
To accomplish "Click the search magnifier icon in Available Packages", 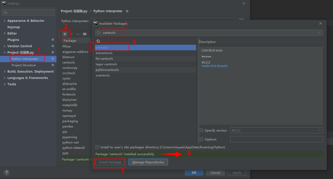I will pos(98,33).
